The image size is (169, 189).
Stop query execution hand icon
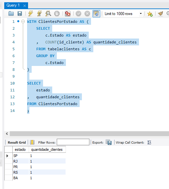pyautogui.click(x=57, y=14)
